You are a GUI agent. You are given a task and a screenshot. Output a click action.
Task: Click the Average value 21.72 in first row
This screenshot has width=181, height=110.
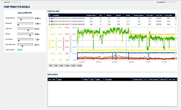coord(128,18)
